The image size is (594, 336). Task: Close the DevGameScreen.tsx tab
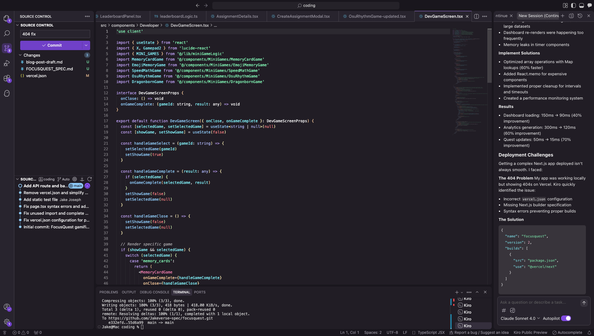pos(467,16)
